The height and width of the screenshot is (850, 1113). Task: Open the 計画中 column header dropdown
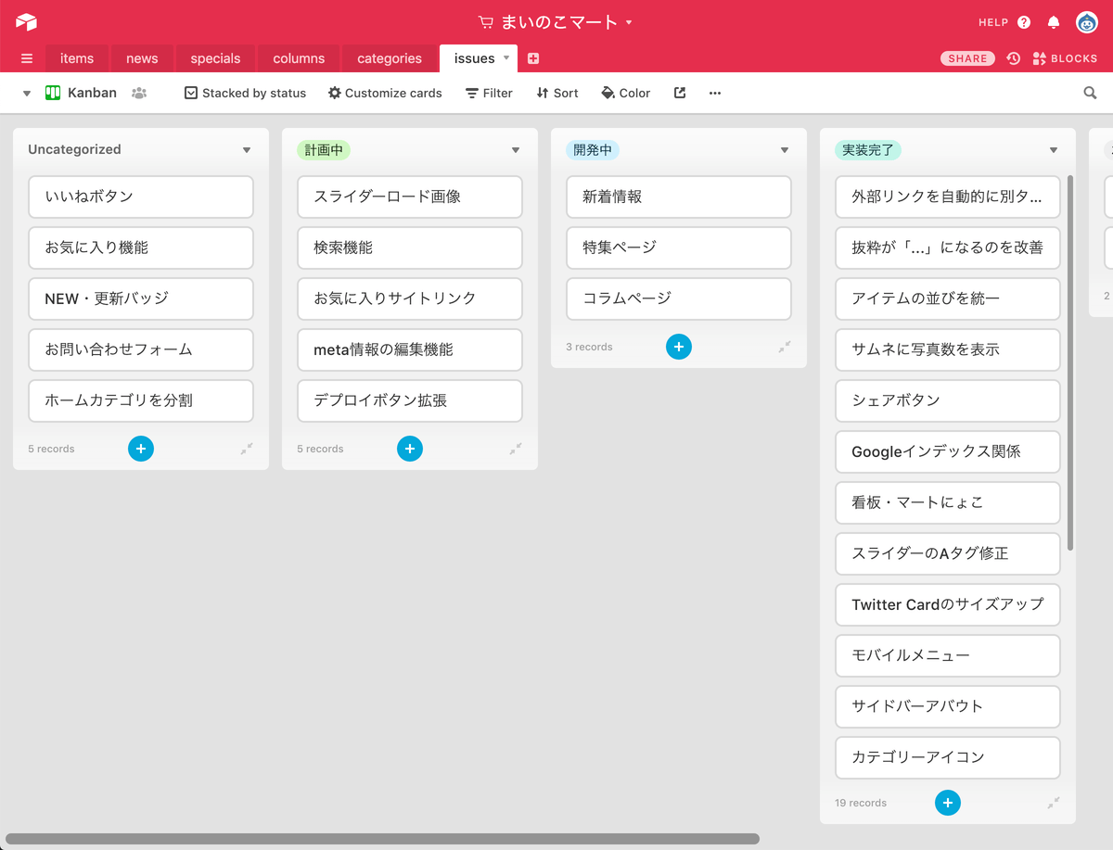click(516, 149)
